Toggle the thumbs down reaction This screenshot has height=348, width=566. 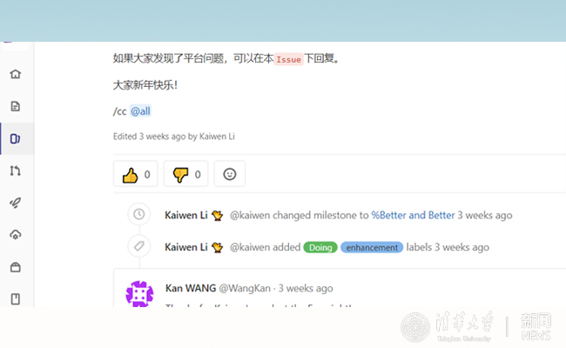(186, 174)
